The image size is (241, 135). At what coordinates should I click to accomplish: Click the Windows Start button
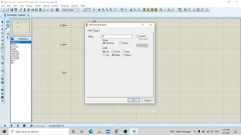coord(4,132)
